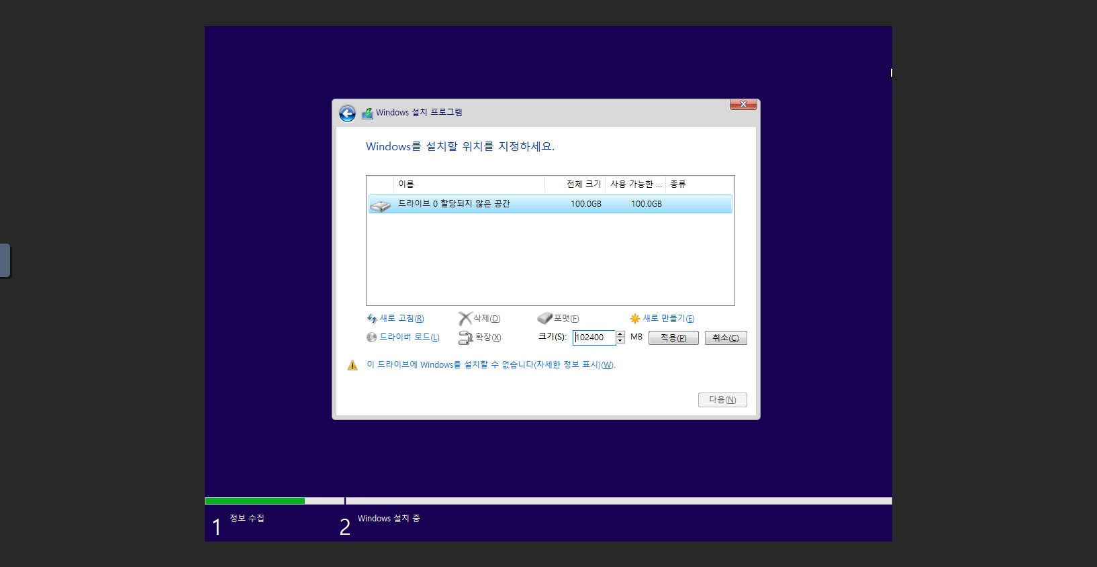Click the 포맷(F) format link
This screenshot has width=1097, height=567.
(566, 319)
